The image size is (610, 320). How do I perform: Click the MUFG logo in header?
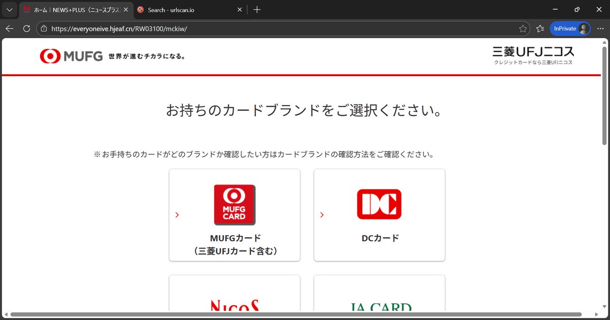(71, 56)
